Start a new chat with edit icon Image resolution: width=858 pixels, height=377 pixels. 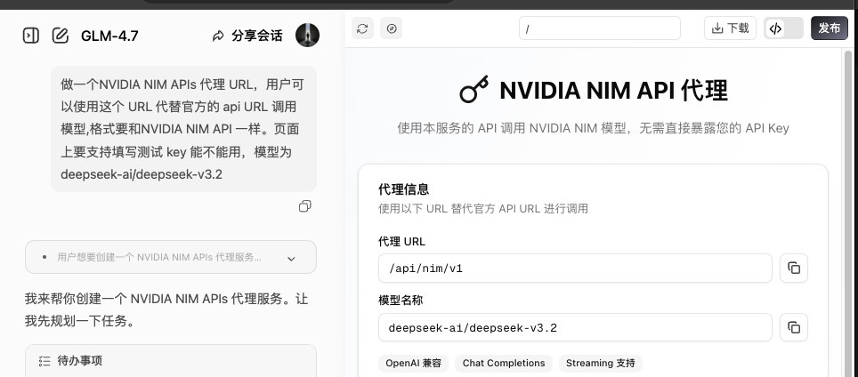[61, 36]
